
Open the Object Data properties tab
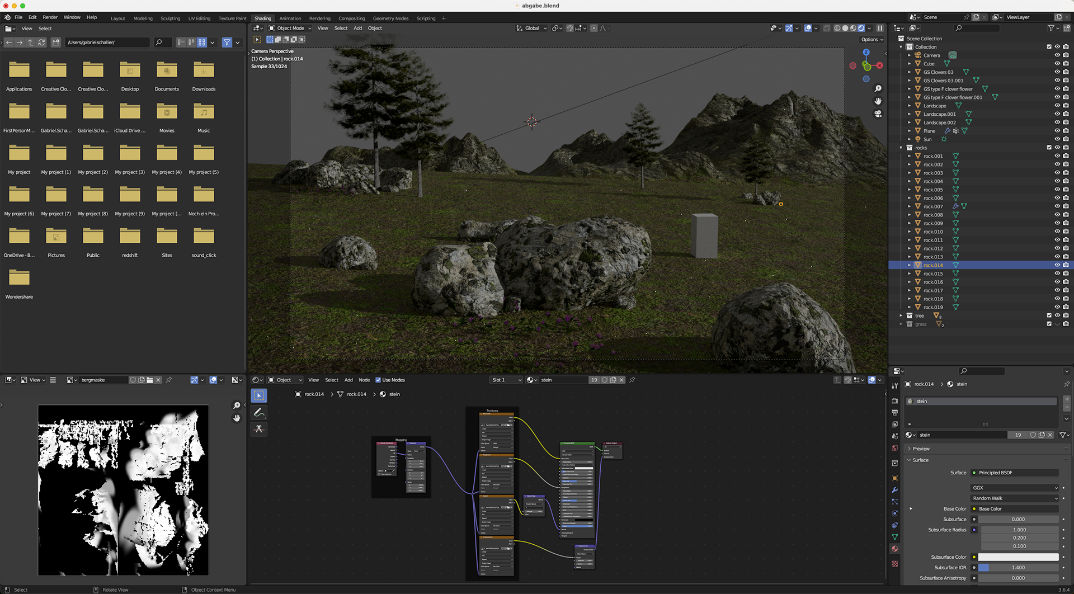tap(894, 537)
